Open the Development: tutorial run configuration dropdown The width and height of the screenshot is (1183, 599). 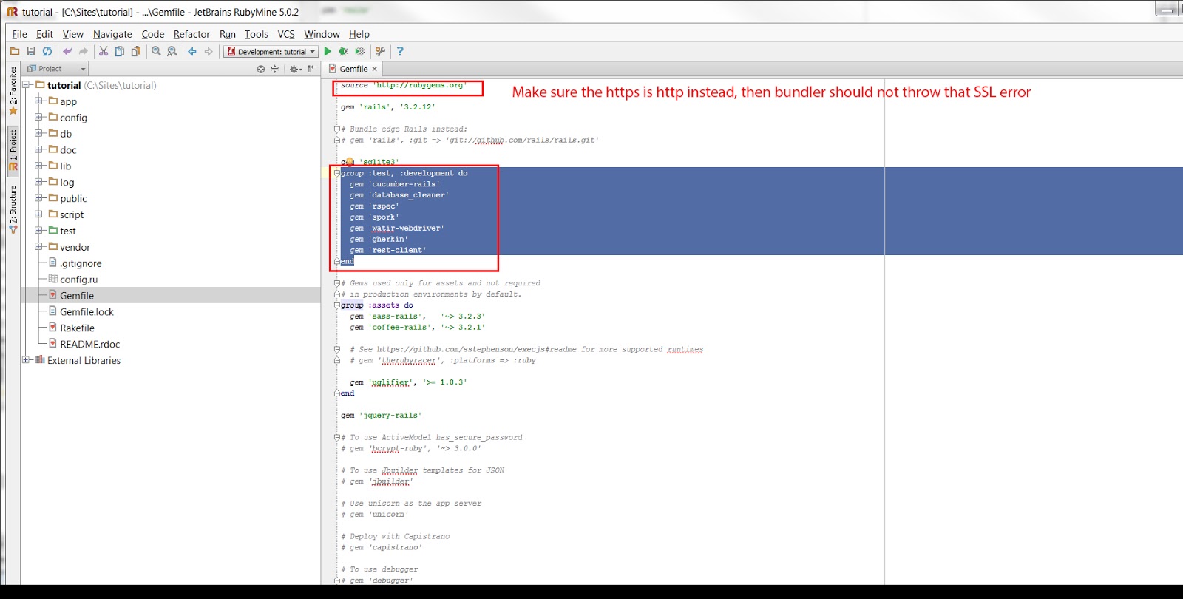coord(271,51)
